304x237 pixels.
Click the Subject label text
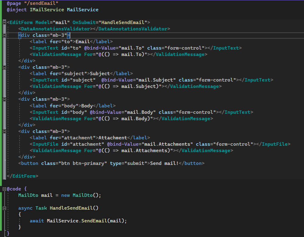[100, 74]
